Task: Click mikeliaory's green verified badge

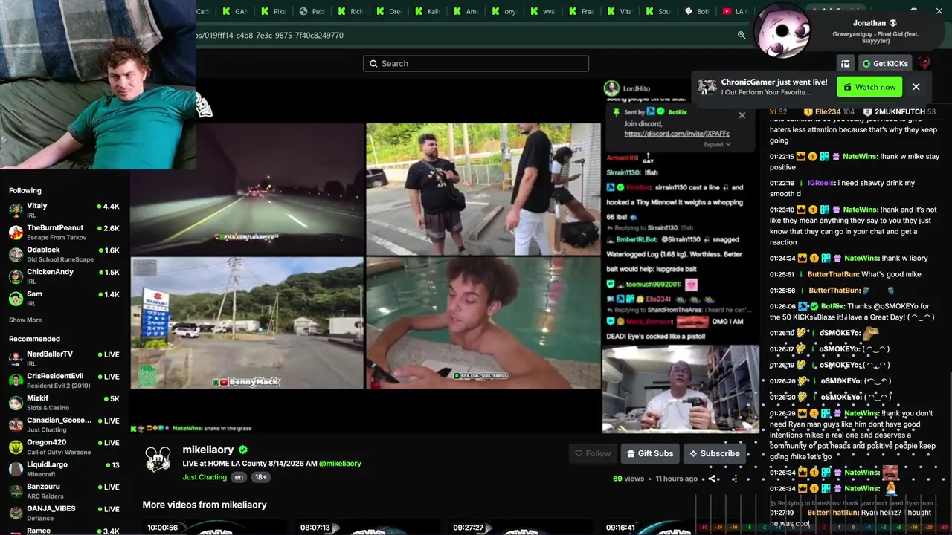Action: 243,450
